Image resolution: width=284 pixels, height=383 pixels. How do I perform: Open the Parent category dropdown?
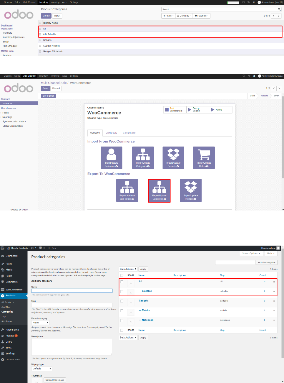tap(40, 323)
